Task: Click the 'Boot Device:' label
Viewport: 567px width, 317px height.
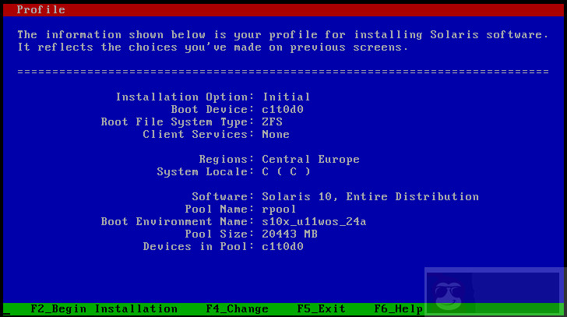Action: [213, 110]
